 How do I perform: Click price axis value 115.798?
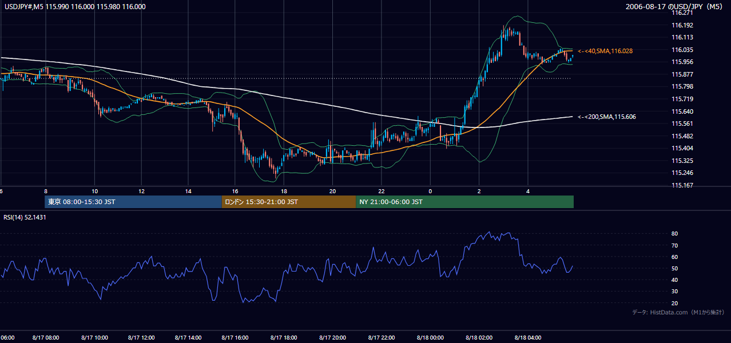pos(682,86)
